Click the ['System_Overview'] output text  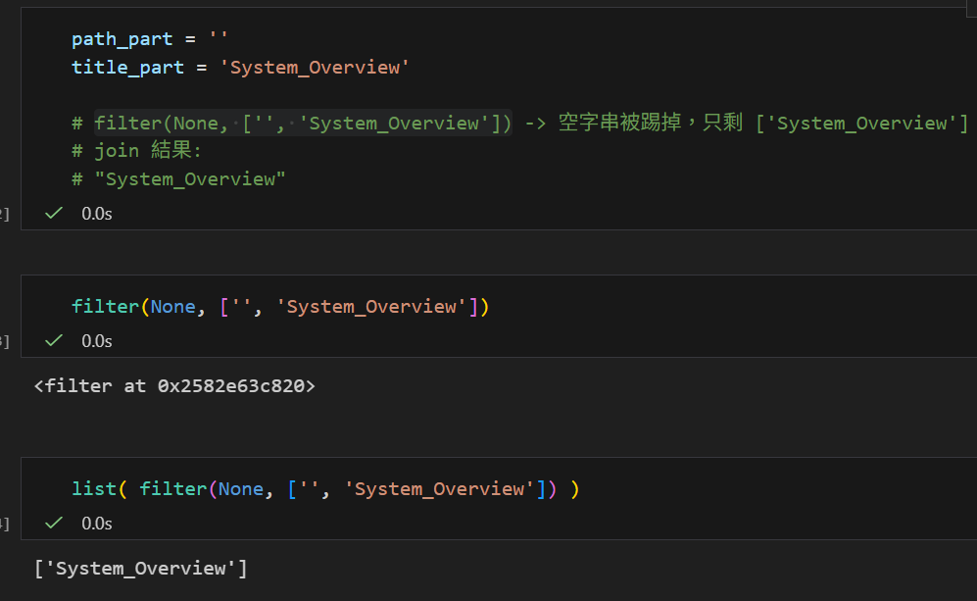click(140, 568)
